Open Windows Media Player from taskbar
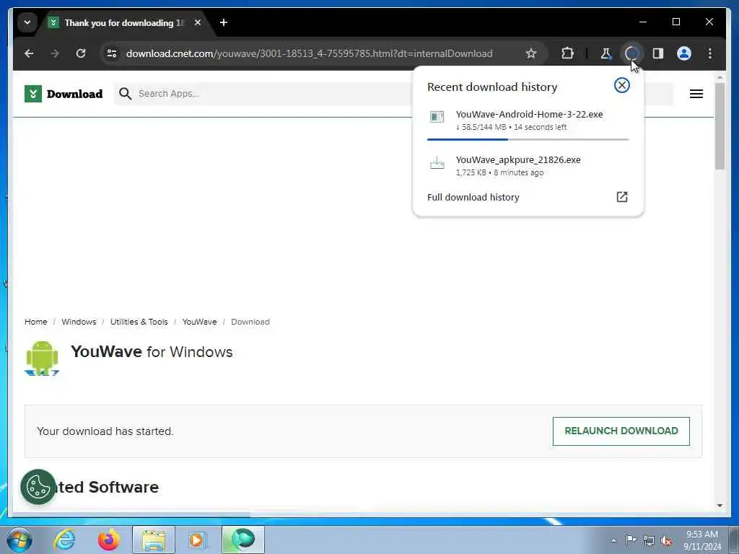The image size is (739, 554). pyautogui.click(x=196, y=540)
